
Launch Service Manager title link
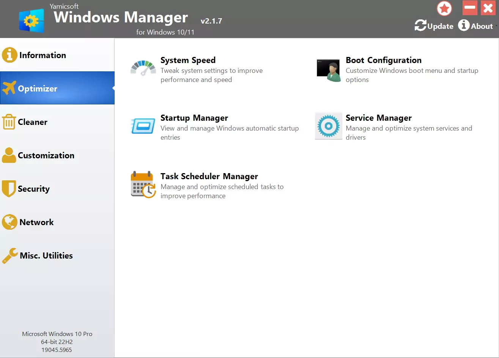click(x=379, y=118)
